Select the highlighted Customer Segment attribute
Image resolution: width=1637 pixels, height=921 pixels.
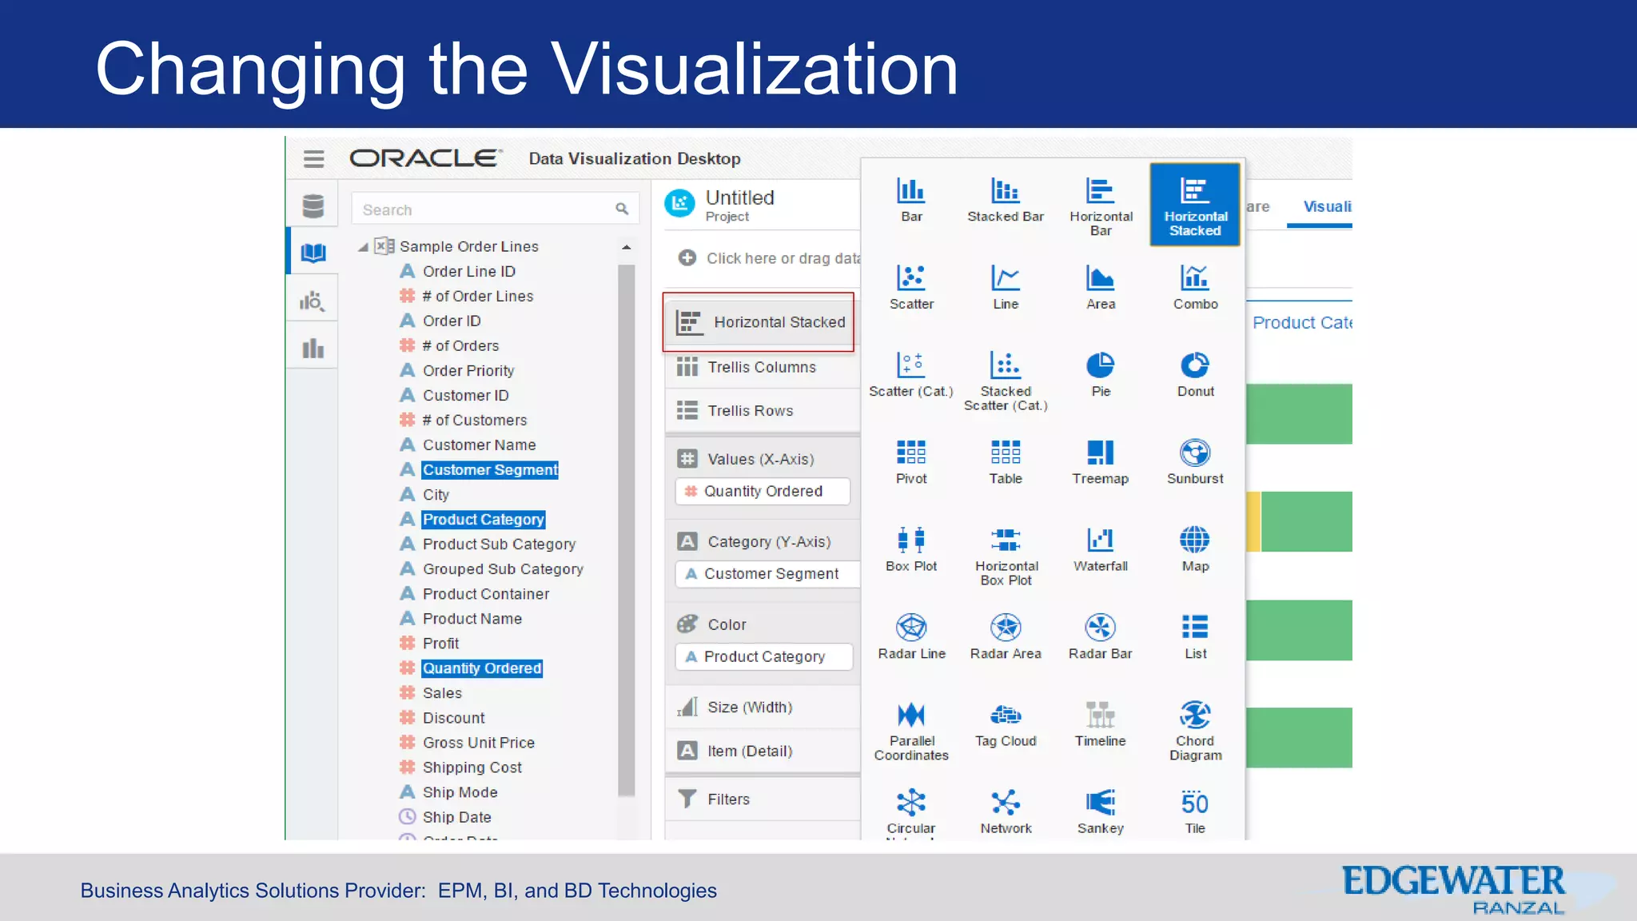(x=490, y=469)
